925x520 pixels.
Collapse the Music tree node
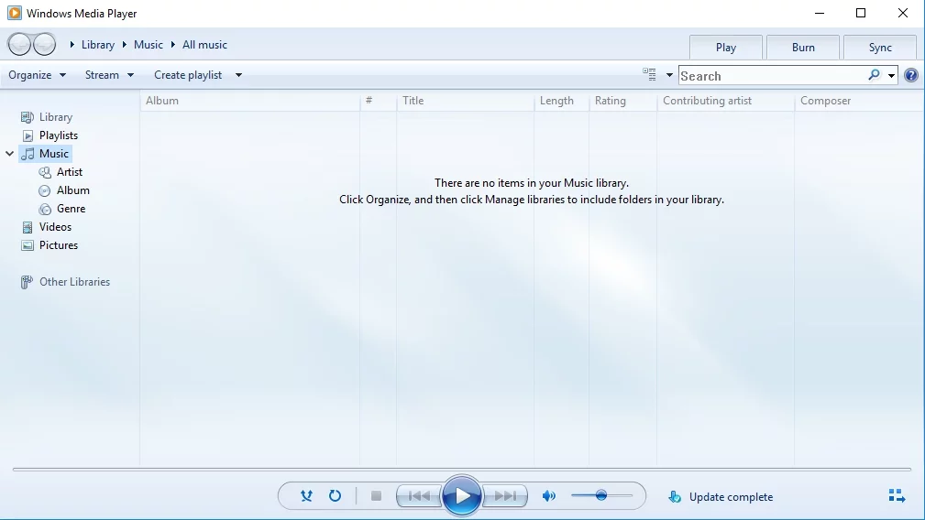[10, 154]
